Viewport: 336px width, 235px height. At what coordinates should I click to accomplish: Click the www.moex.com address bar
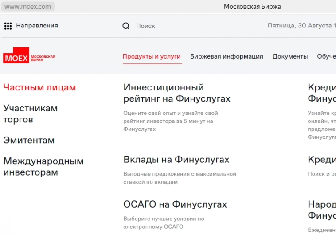pos(27,7)
